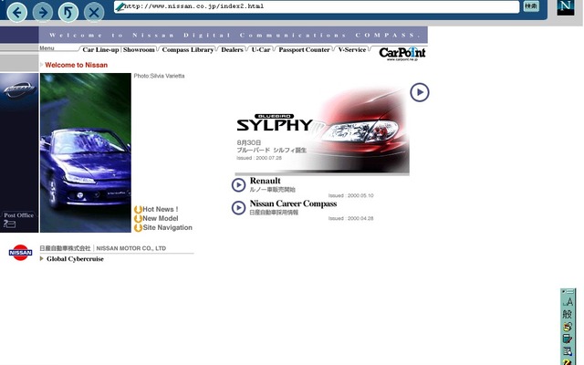This screenshot has width=584, height=365.
Task: Stop loading with the X button
Action: 94,12
